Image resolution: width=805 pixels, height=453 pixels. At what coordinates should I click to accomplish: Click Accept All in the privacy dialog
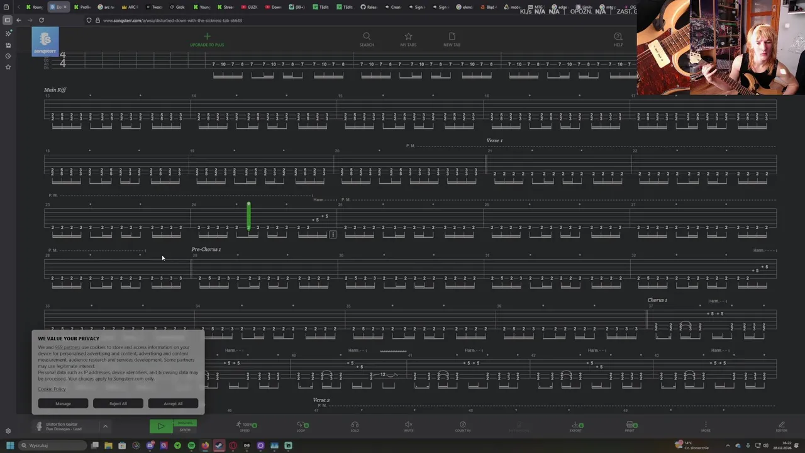173,403
